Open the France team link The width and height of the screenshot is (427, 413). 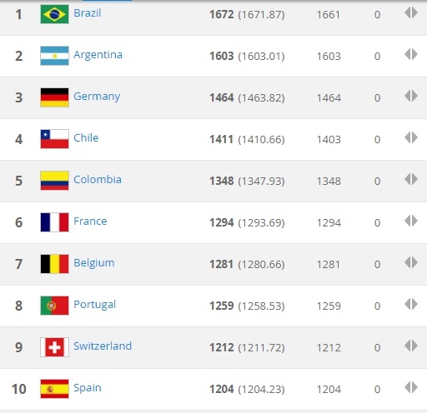point(90,221)
